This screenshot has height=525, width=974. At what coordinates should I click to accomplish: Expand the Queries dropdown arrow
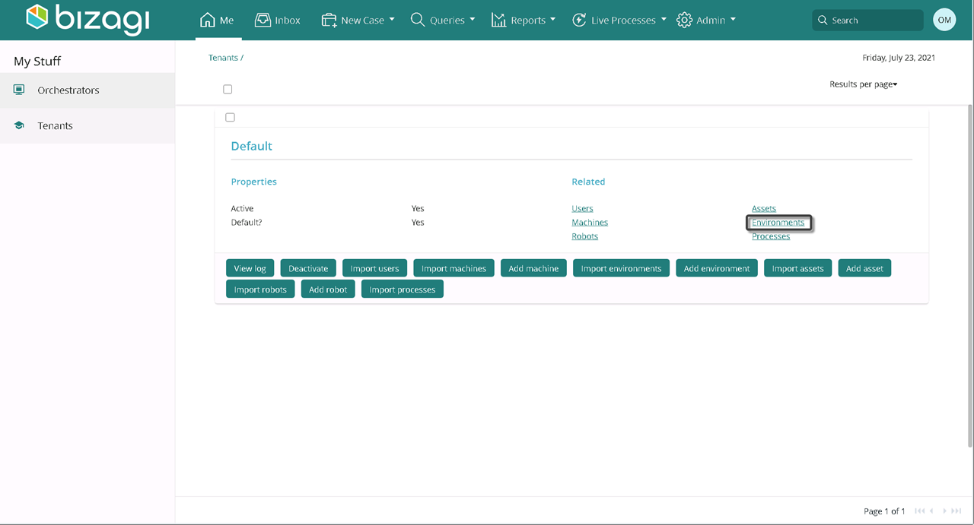(472, 20)
